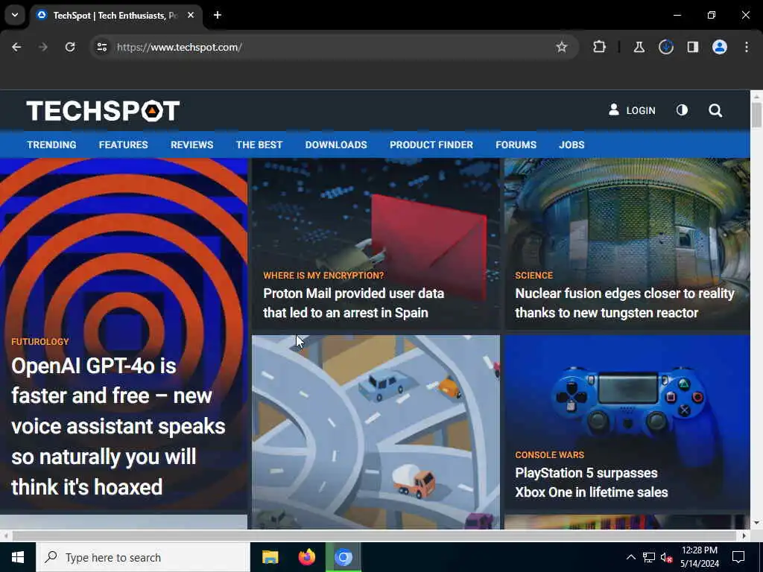The width and height of the screenshot is (763, 572).
Task: Click the horizontal scrollbar right arrow
Action: tap(744, 536)
